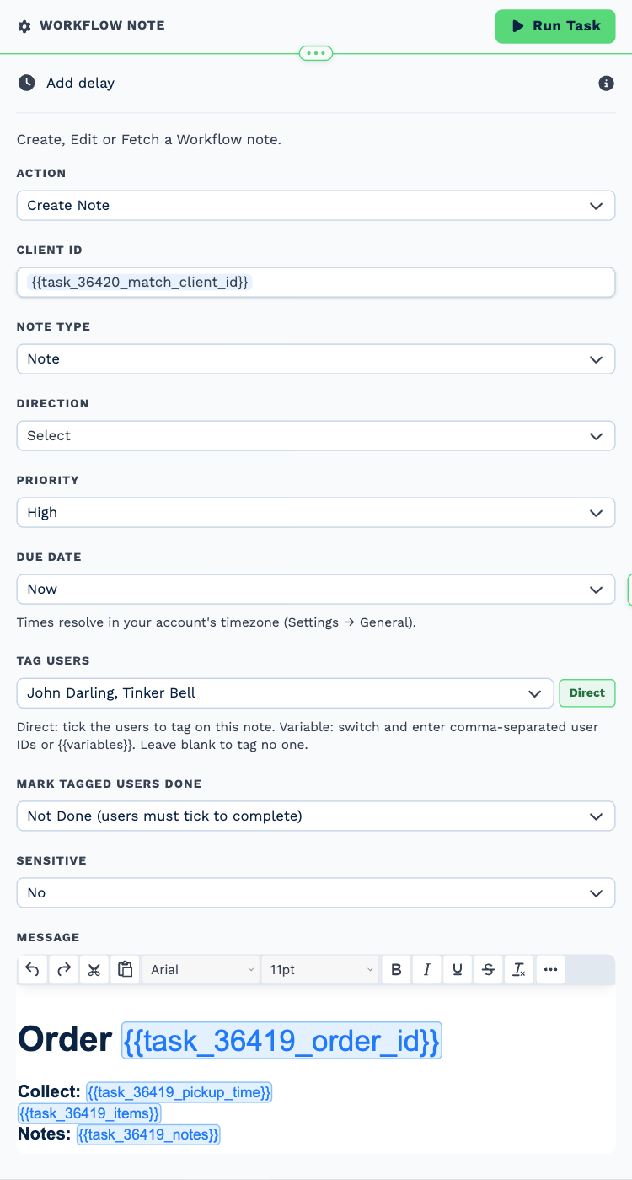Toggle the Direct mode button for tag users
632x1180 pixels.
coord(587,693)
